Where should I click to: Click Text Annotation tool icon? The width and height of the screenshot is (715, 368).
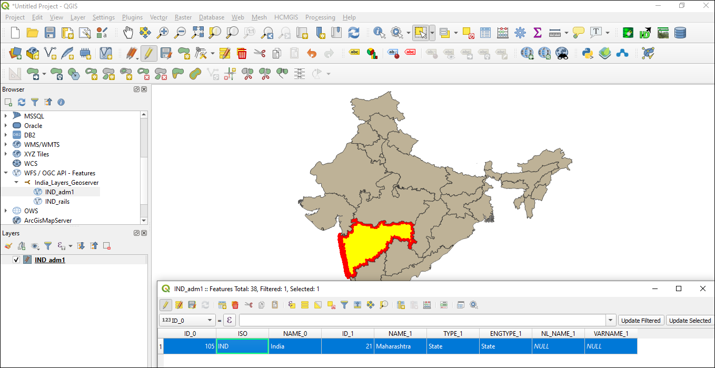(595, 33)
